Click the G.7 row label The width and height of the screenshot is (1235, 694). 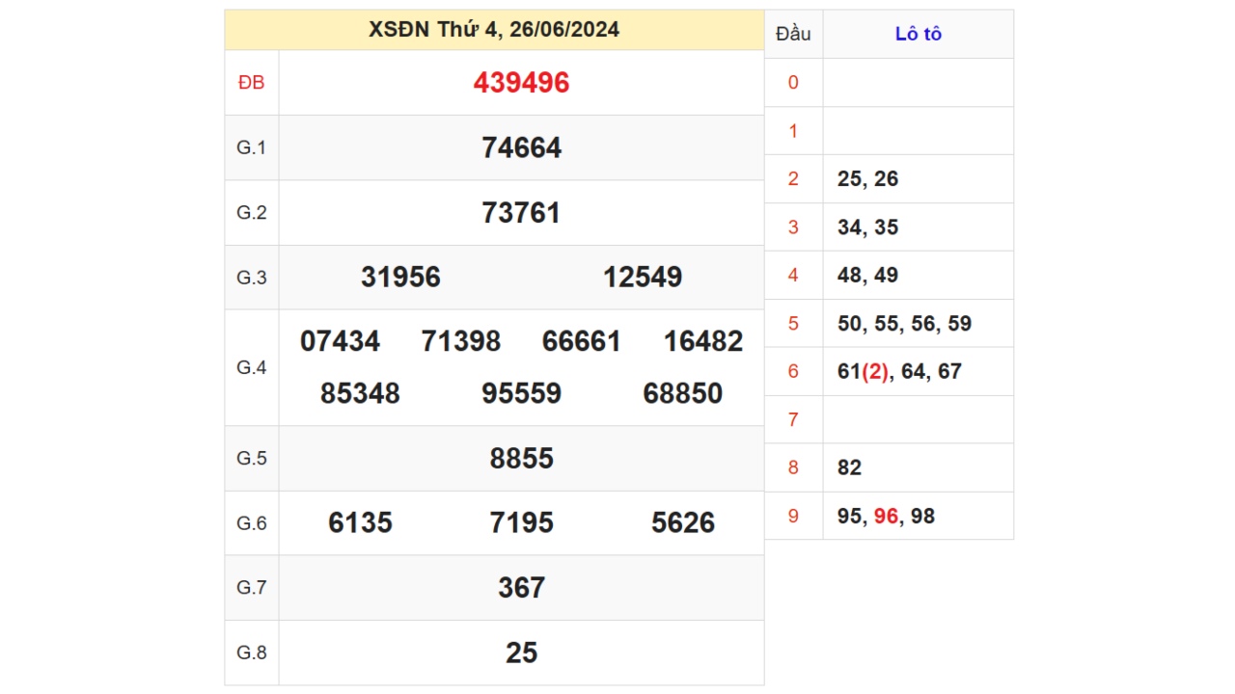pos(252,587)
